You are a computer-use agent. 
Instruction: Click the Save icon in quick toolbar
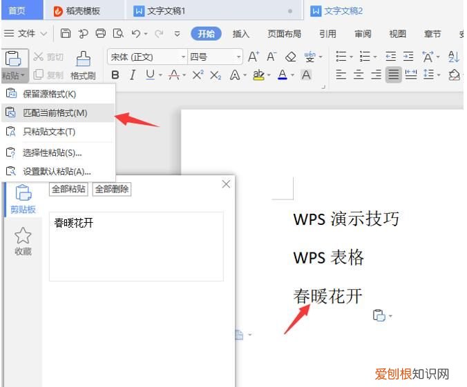(x=66, y=33)
